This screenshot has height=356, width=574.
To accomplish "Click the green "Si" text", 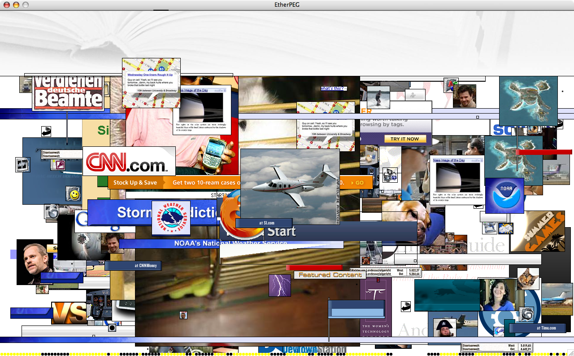I will pos(103,130).
